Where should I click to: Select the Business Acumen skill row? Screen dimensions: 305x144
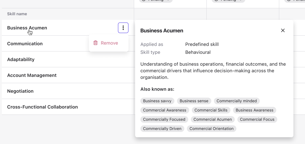(x=68, y=28)
